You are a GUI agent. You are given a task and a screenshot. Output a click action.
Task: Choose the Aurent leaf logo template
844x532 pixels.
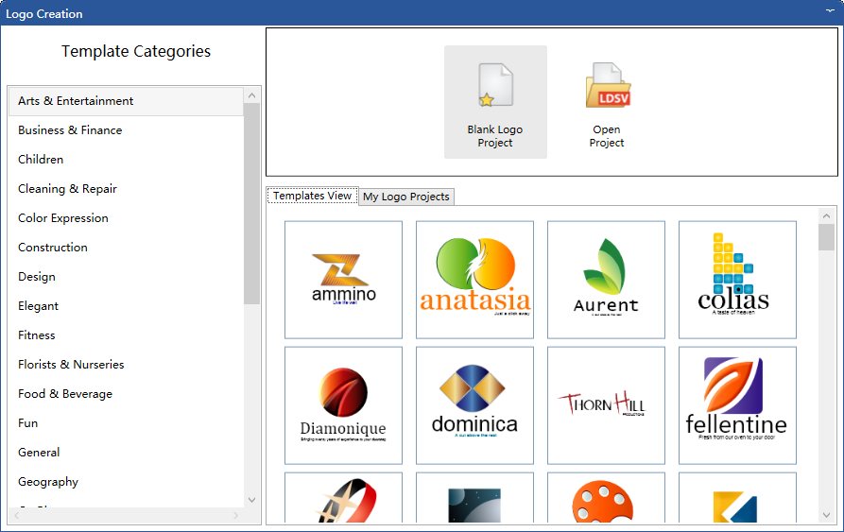coord(606,280)
